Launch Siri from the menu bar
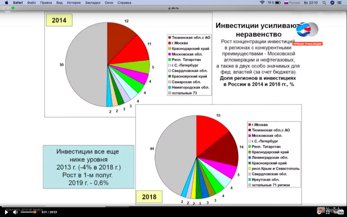Viewport: 347px width, 217px height. (332, 2)
